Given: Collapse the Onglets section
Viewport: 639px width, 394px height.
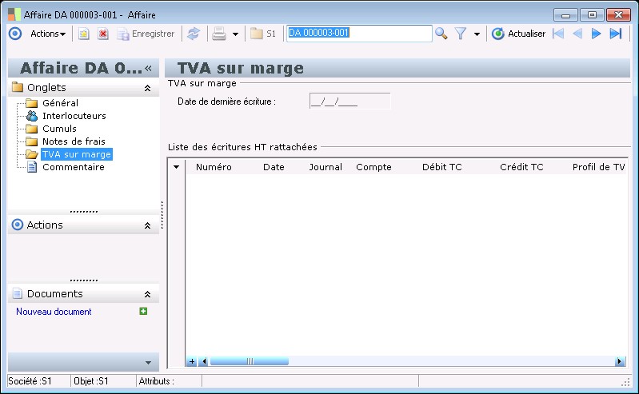Looking at the screenshot, I should click(x=147, y=88).
